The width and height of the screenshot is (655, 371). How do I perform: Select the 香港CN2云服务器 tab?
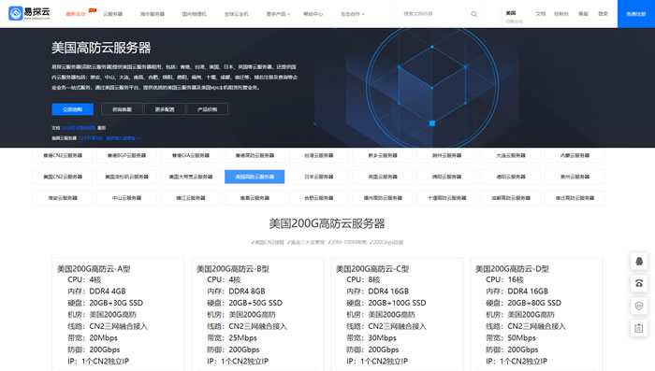coord(63,155)
